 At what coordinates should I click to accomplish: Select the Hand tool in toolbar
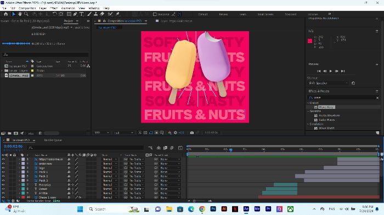[20, 14]
